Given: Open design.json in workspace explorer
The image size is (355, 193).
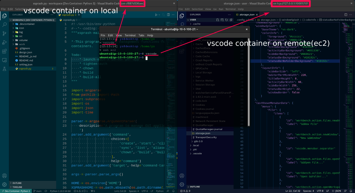Looking at the screenshot, I should pyautogui.click(x=33, y=52).
